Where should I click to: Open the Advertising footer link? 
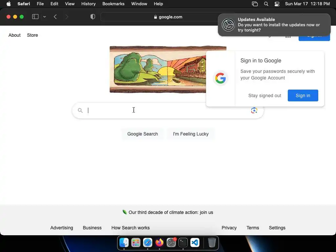62,228
